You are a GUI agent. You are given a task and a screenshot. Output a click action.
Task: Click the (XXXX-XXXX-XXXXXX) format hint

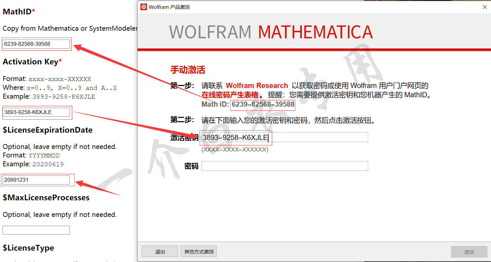click(235, 150)
